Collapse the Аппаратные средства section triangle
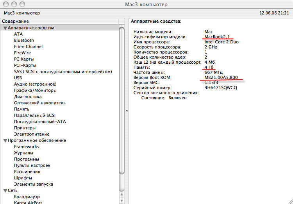The height and width of the screenshot is (204, 293). click(x=5, y=28)
